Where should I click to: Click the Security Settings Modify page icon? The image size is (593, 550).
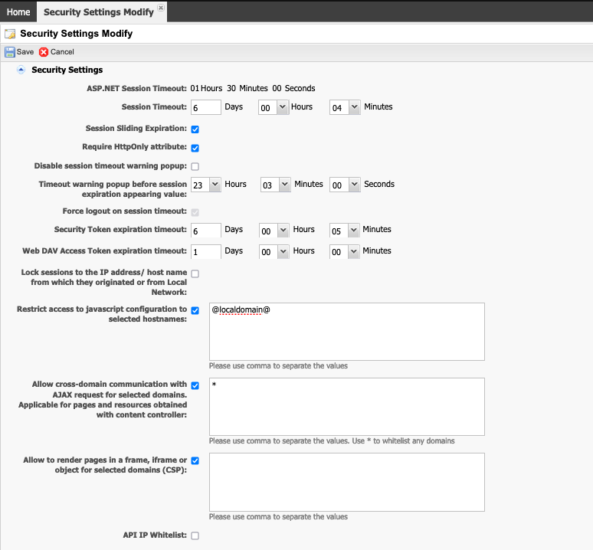[10, 34]
